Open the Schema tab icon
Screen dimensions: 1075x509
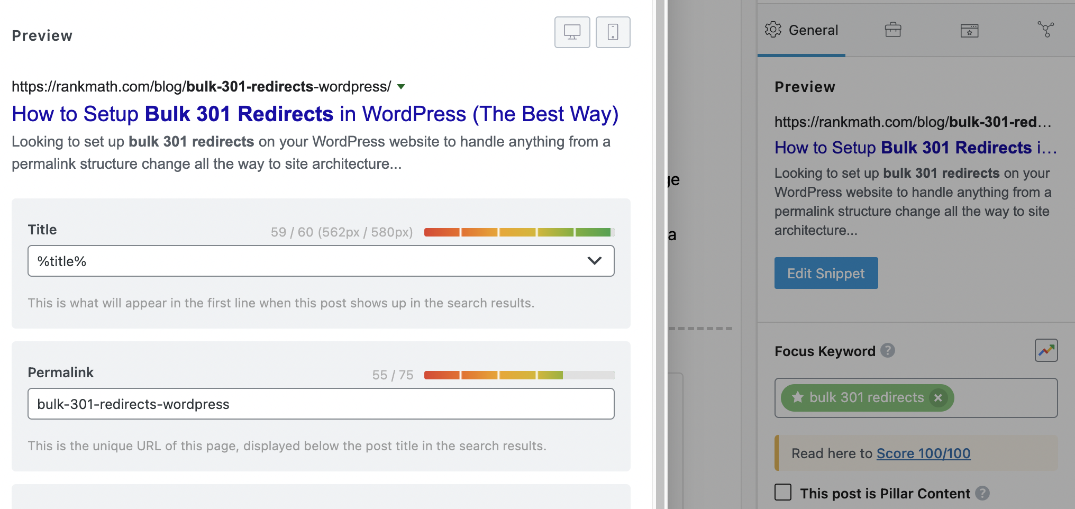(x=969, y=30)
